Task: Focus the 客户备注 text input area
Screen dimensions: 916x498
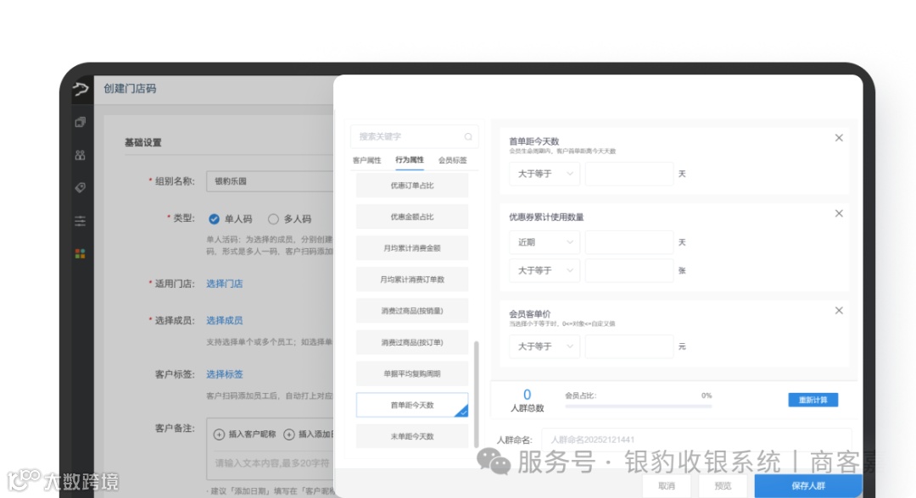Action: coord(271,463)
